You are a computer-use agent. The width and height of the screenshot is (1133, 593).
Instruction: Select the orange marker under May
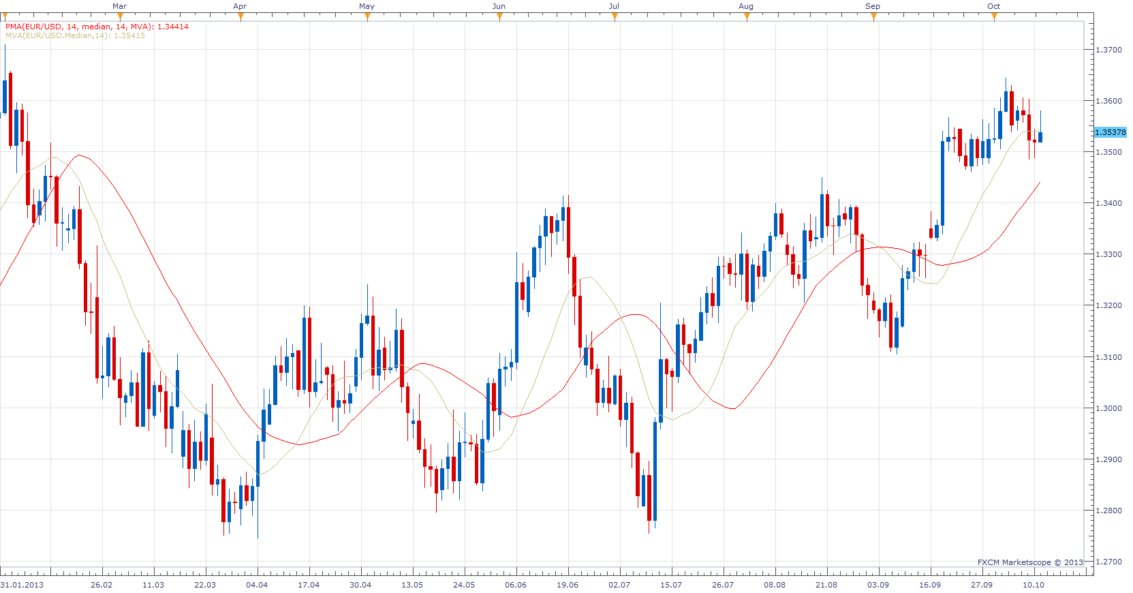368,16
